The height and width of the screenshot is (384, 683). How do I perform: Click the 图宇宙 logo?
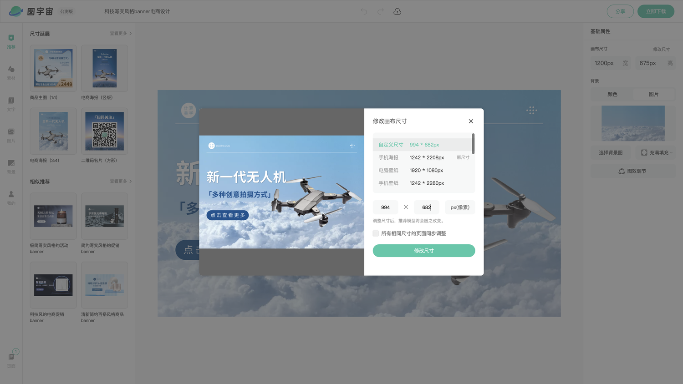coord(31,11)
